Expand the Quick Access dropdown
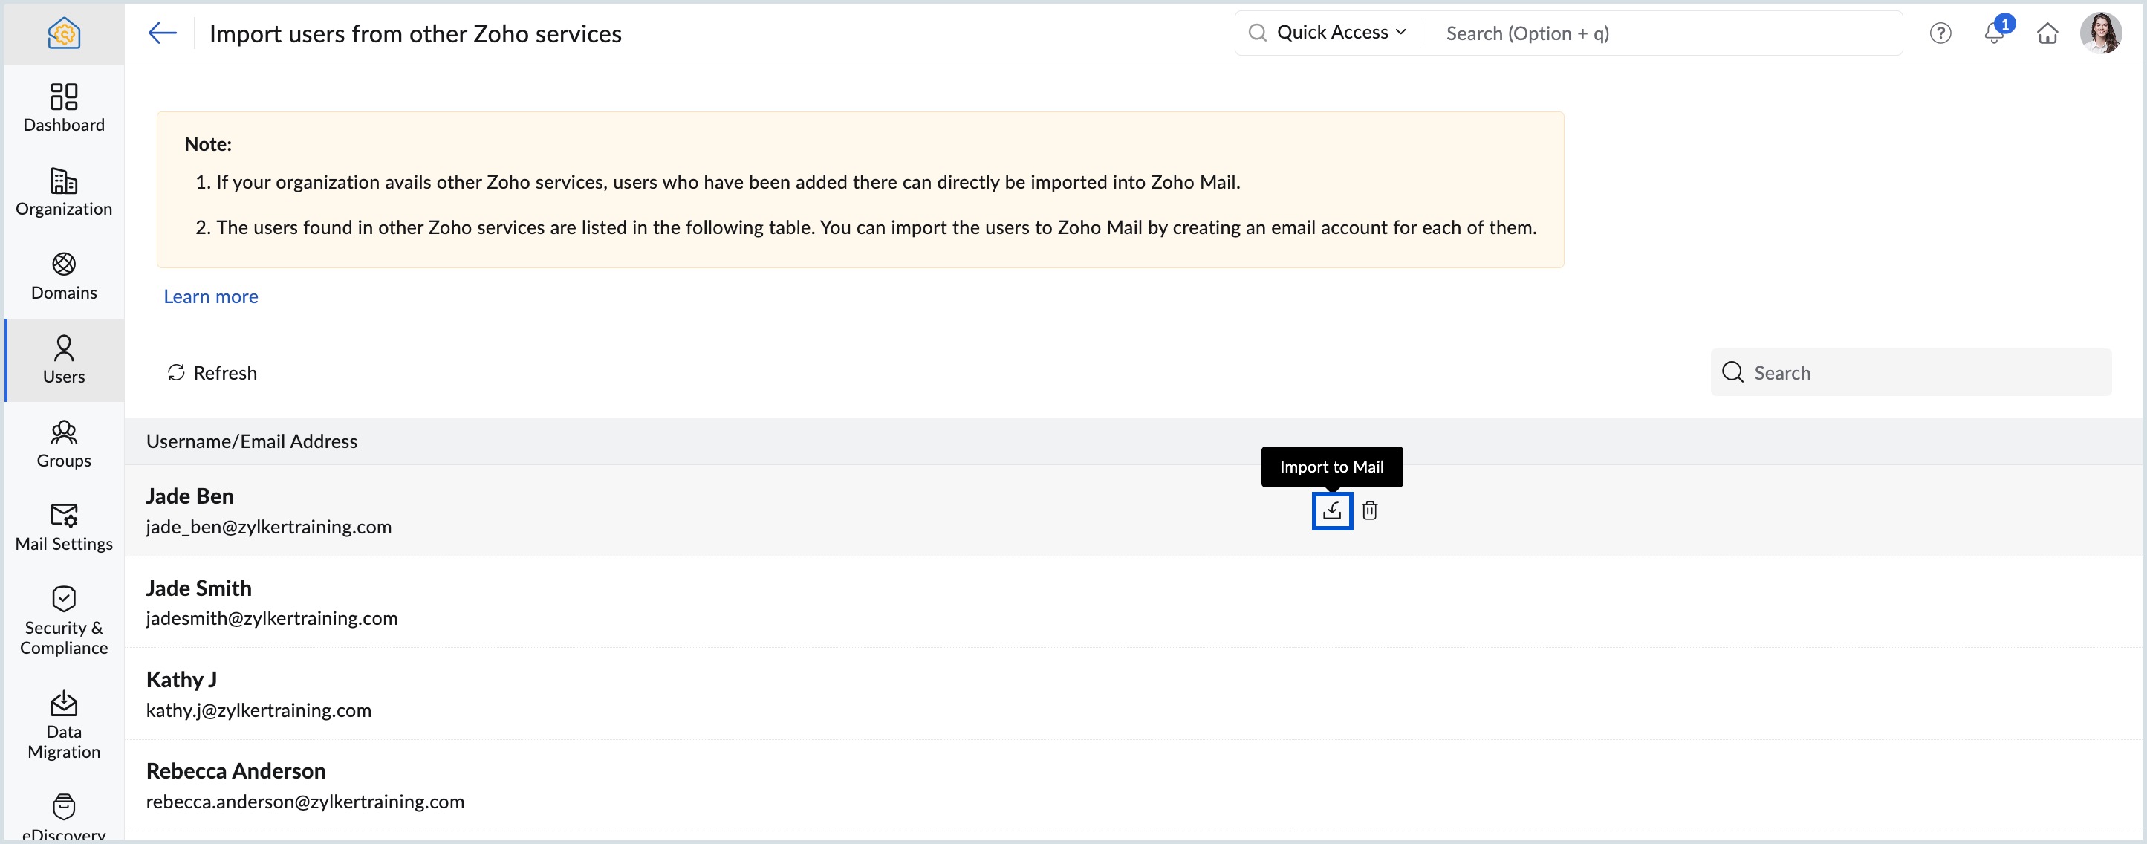Screen dimensions: 2147x844 click(1341, 33)
